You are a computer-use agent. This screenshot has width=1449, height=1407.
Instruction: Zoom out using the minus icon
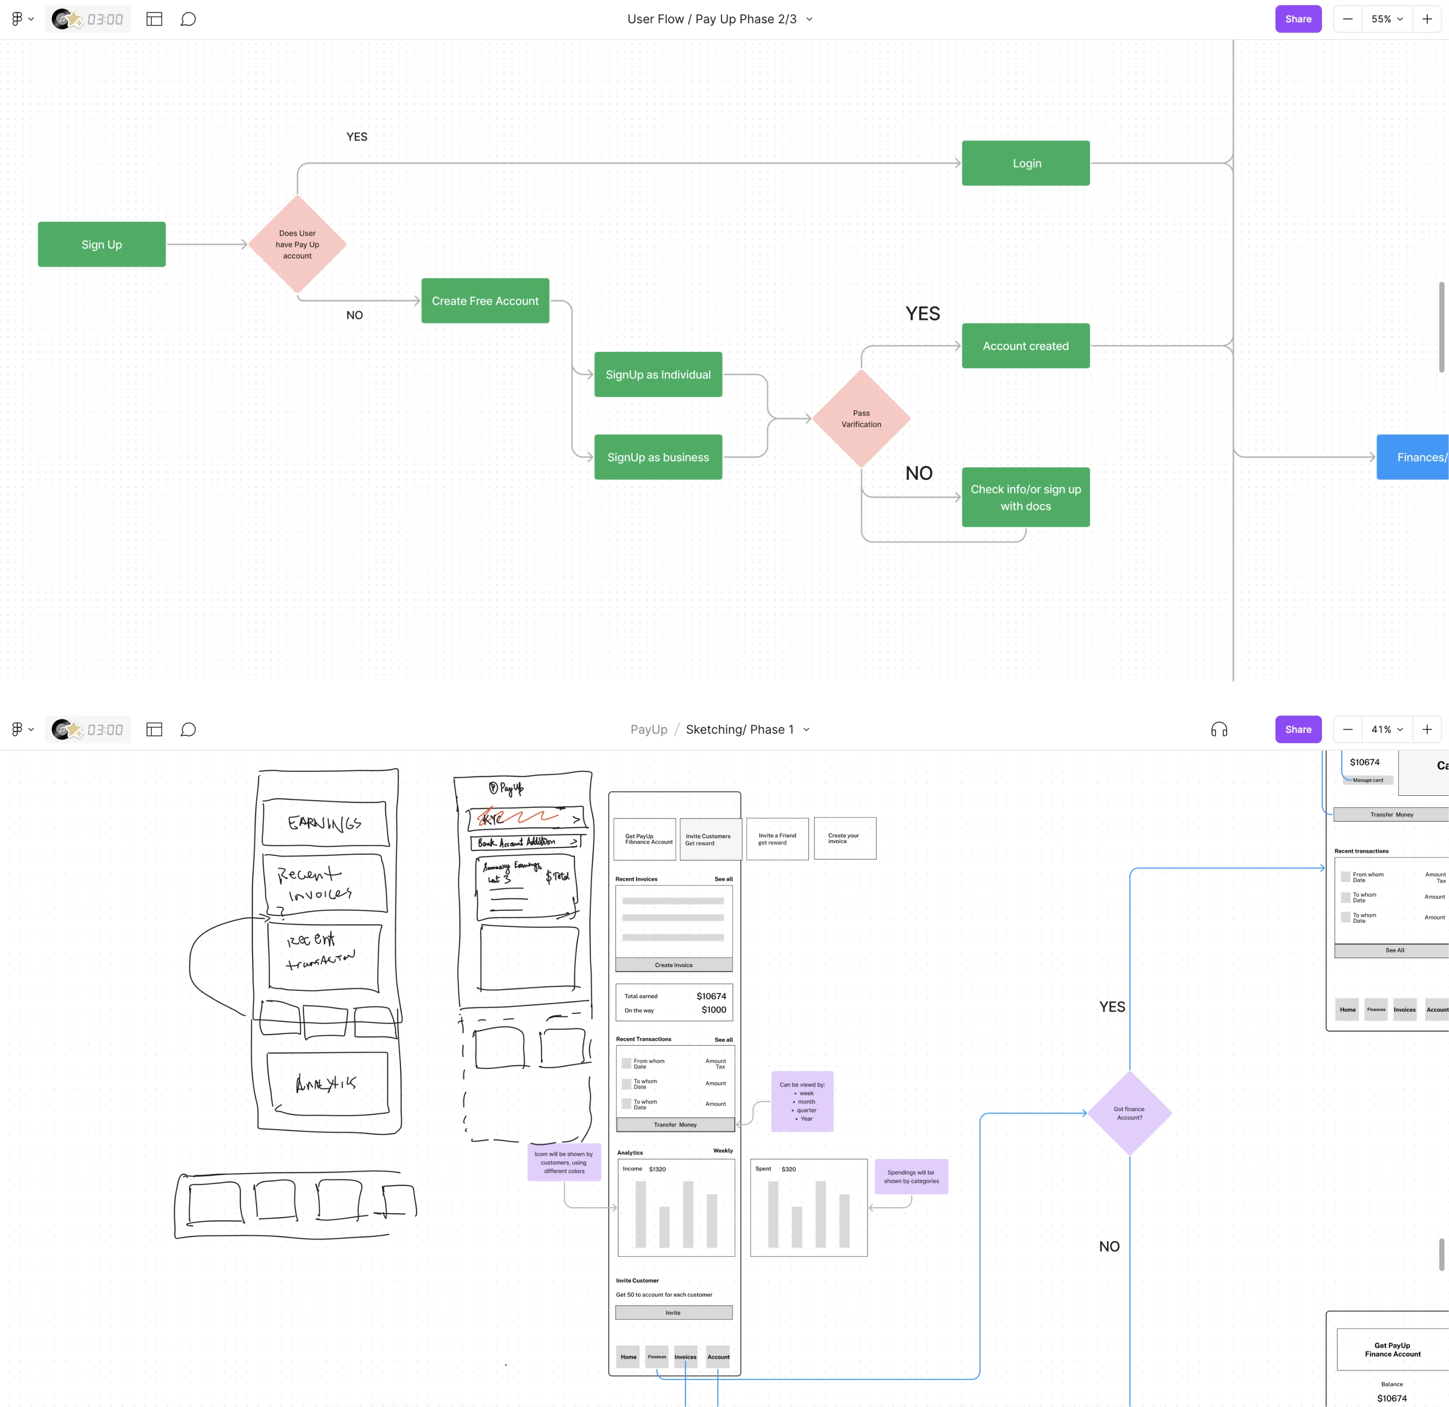tap(1347, 19)
